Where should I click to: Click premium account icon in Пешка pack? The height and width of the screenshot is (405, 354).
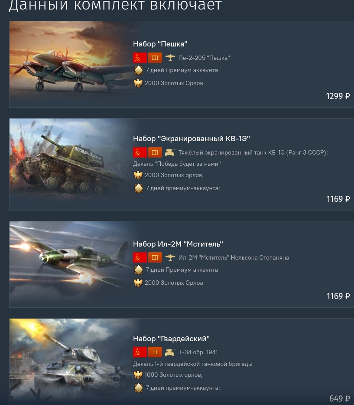point(139,70)
